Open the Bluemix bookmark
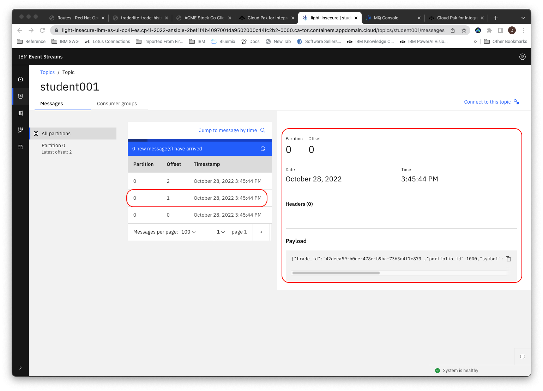 223,42
